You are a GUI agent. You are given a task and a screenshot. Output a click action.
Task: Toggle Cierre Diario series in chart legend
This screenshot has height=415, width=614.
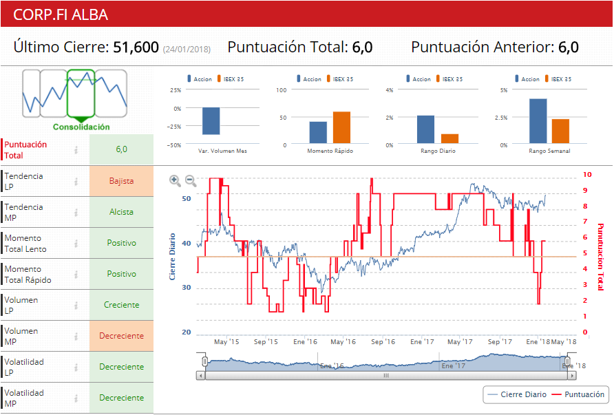click(518, 394)
